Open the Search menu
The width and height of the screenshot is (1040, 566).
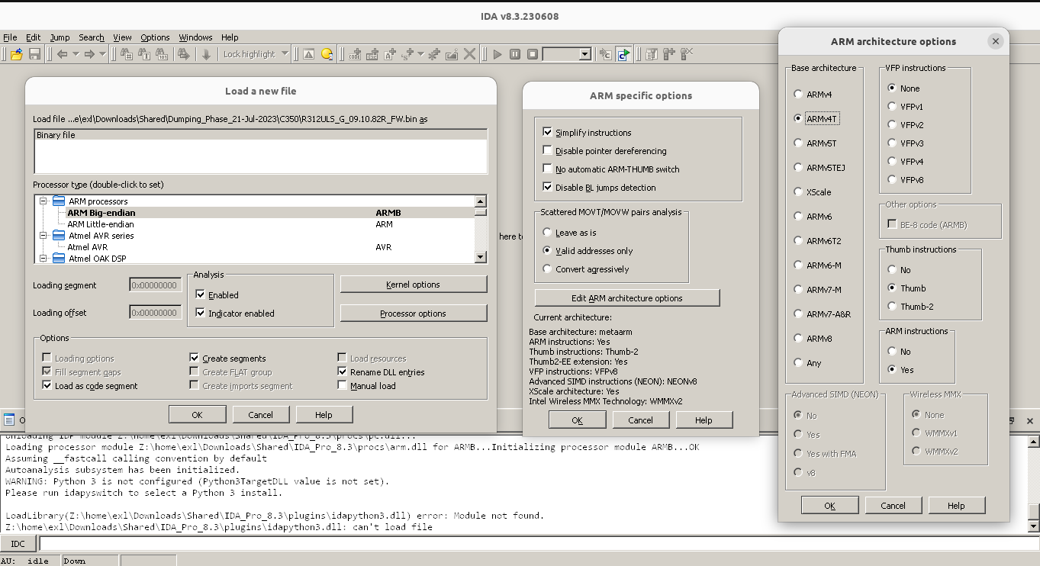click(92, 37)
